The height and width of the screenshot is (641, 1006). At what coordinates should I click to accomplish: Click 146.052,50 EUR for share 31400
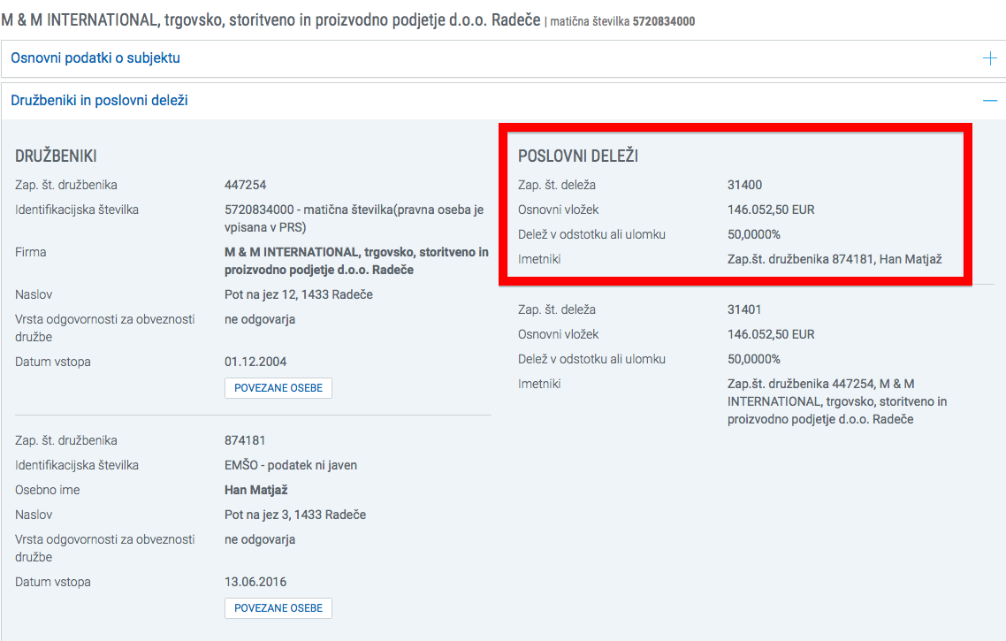coord(771,210)
